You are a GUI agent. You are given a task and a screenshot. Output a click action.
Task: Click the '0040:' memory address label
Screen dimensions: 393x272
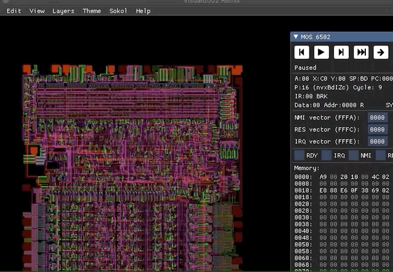[303, 231]
